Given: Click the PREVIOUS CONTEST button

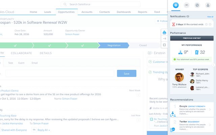Looking at the screenshot, I should (192, 38).
